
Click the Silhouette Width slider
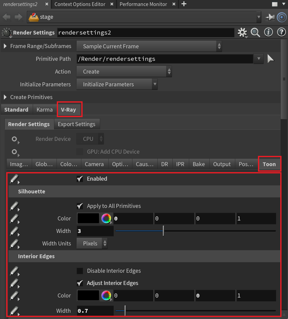tap(195, 231)
